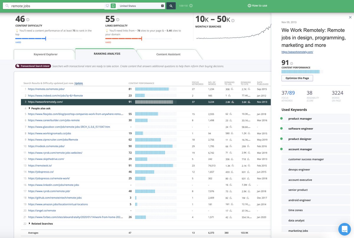
Task: Click the search magnifier button
Action: click(171, 6)
